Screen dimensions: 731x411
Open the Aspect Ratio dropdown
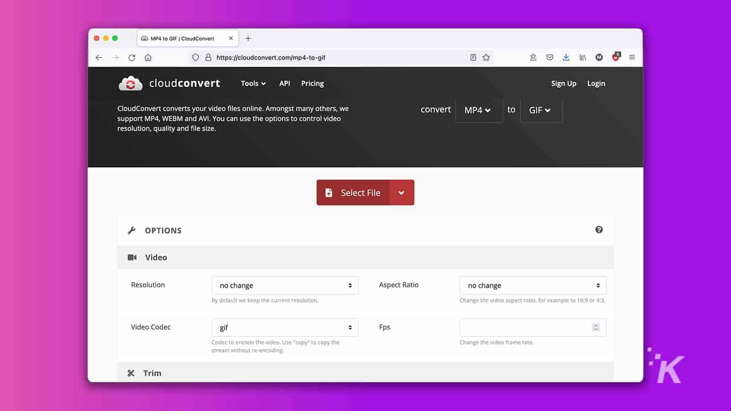pyautogui.click(x=533, y=285)
